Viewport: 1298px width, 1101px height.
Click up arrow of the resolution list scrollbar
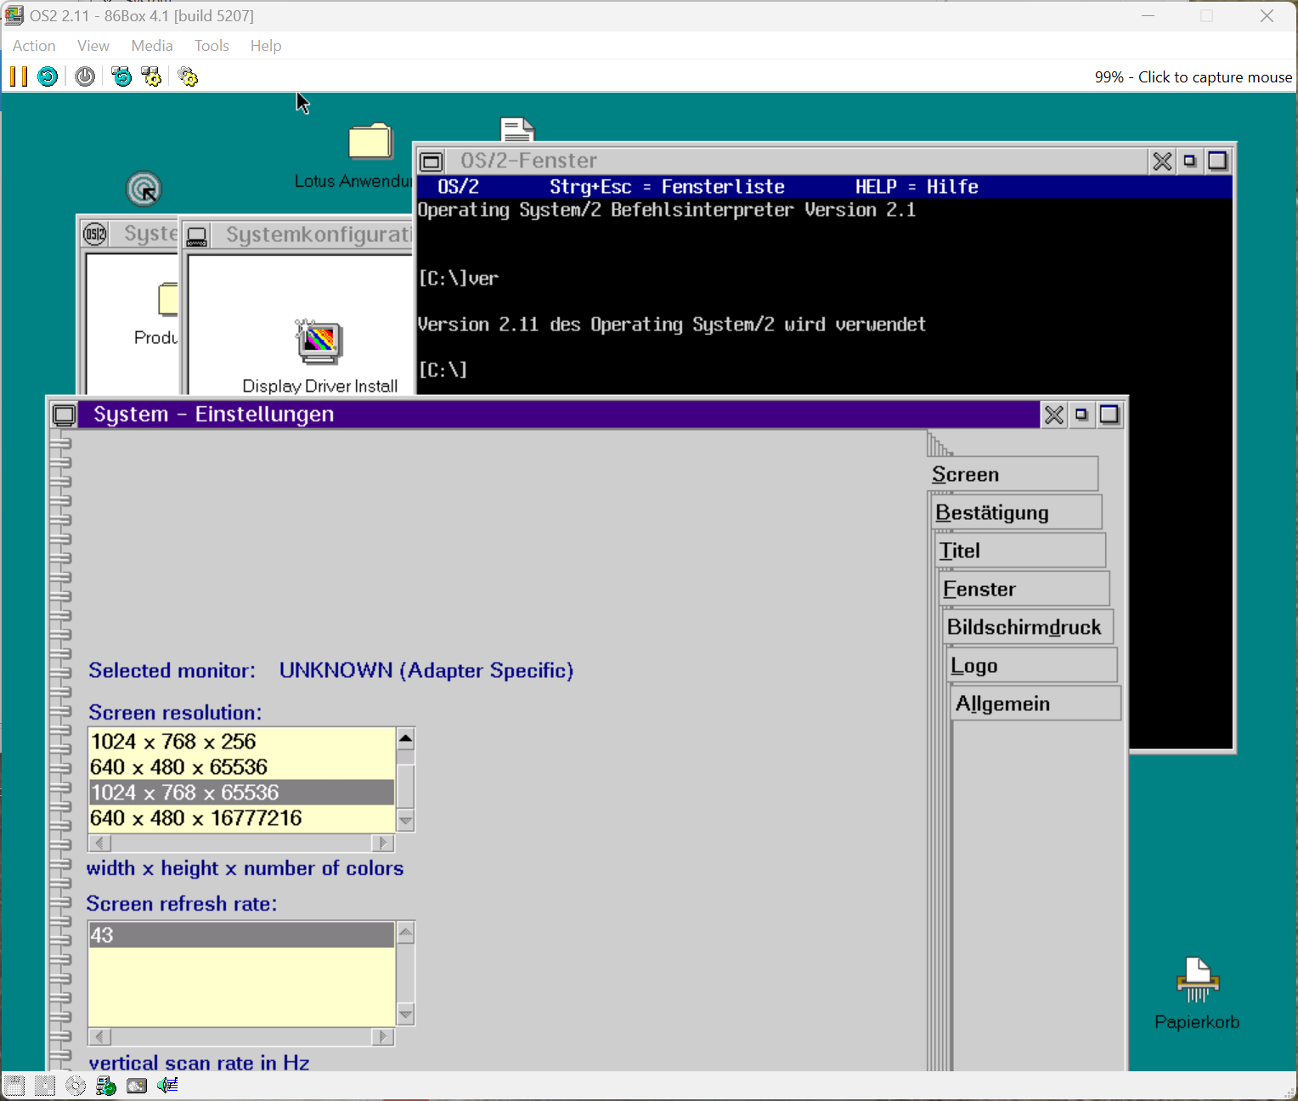tap(406, 738)
